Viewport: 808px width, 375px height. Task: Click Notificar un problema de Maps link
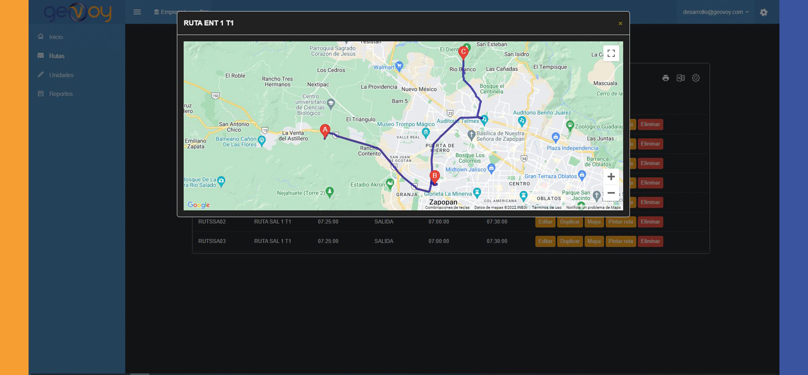[x=593, y=207]
